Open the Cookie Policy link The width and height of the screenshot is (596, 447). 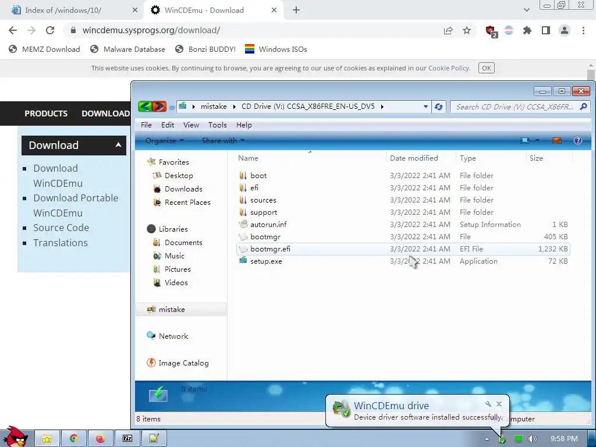tap(449, 68)
